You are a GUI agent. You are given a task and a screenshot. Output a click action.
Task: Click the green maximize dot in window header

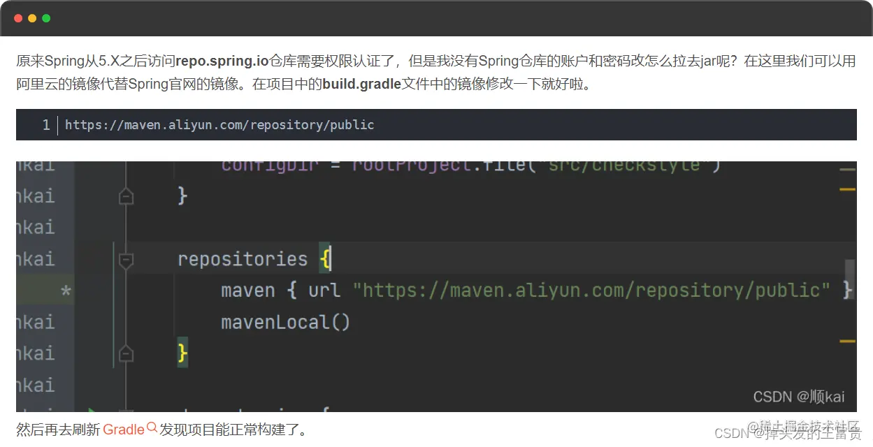pos(46,18)
